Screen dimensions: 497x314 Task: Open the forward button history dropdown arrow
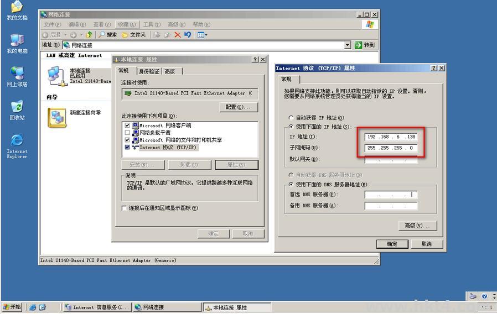(x=81, y=35)
